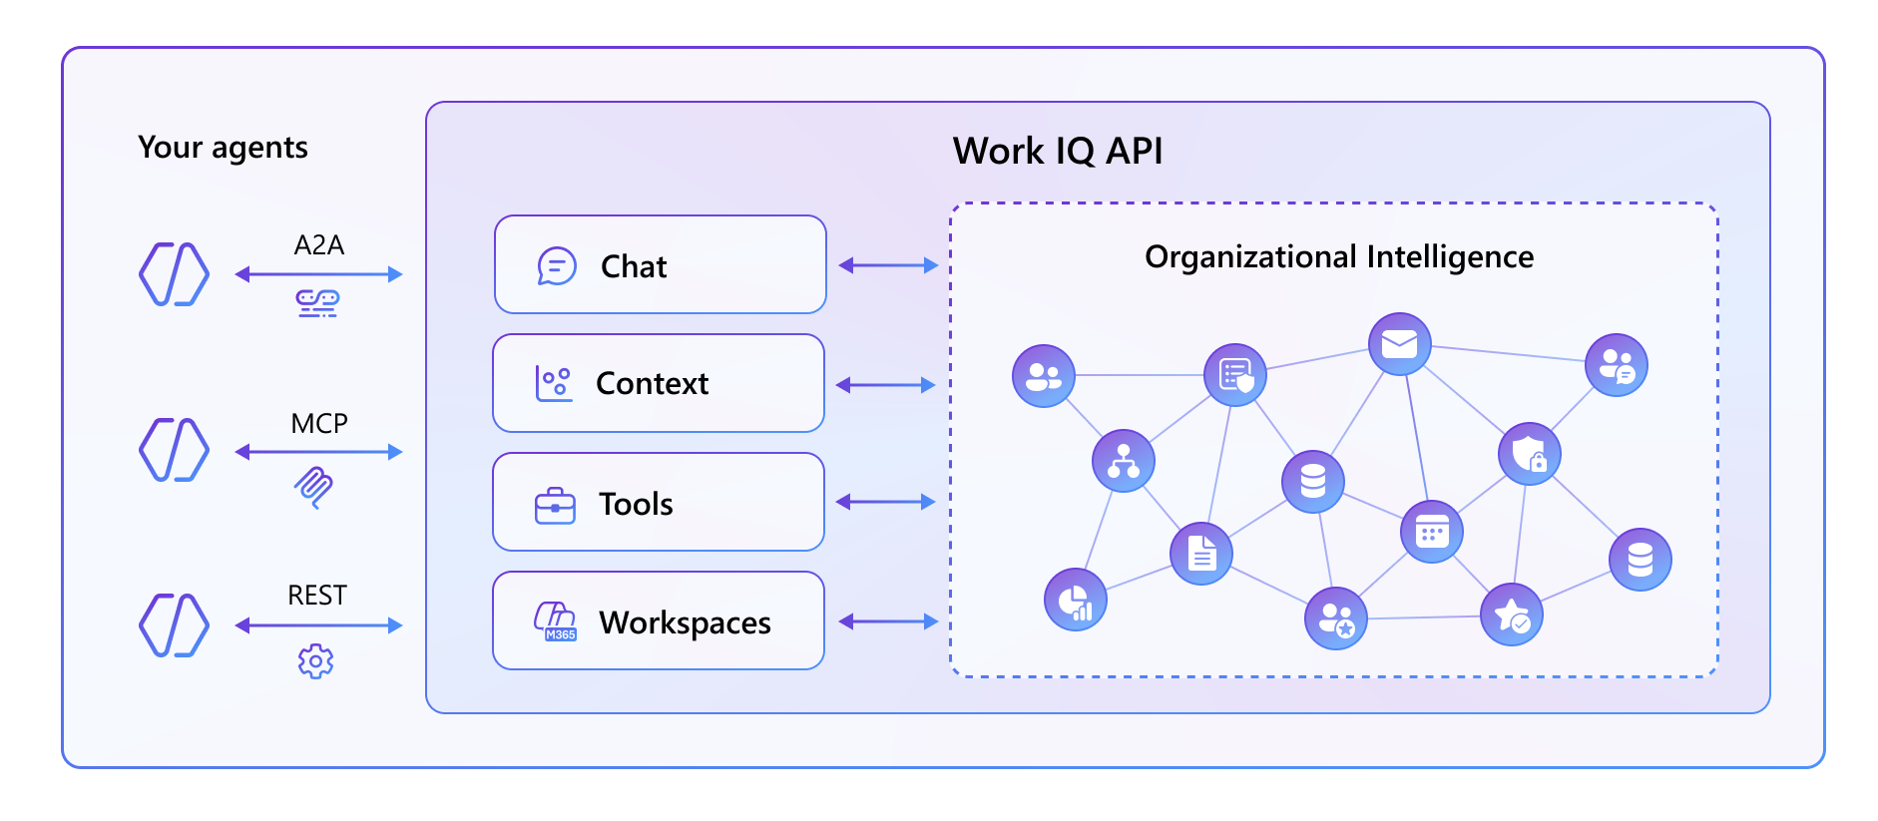Click the "MCP" label
This screenshot has width=1878, height=821.
[319, 424]
